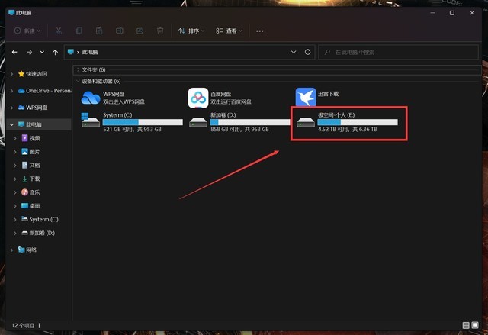488x335 pixels.
Task: Switch to details view icon in status bar
Action: (466, 325)
